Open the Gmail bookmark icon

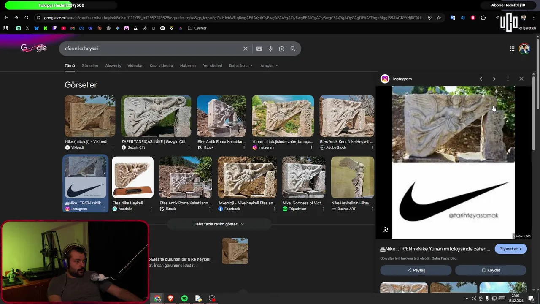(73, 28)
